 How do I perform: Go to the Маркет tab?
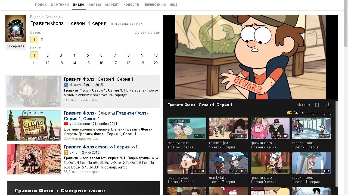click(x=112, y=5)
